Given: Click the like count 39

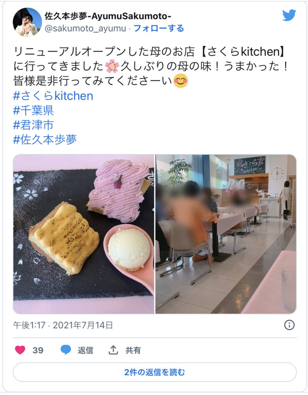Looking at the screenshot, I should [38, 350].
